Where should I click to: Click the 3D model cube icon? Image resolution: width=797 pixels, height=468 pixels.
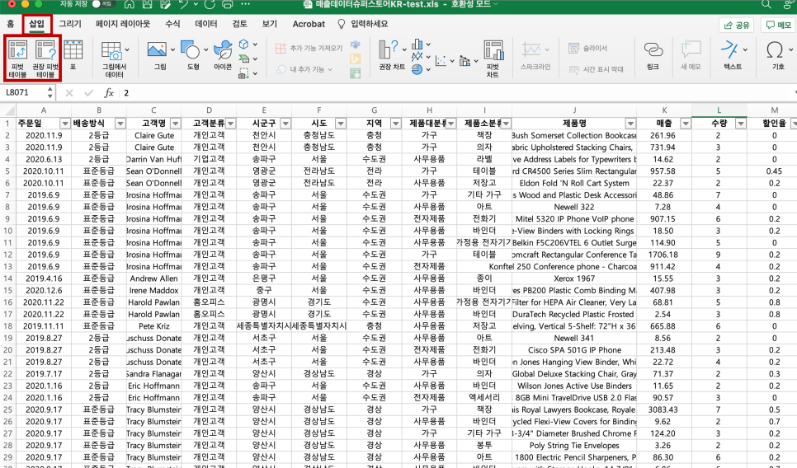coord(244,44)
